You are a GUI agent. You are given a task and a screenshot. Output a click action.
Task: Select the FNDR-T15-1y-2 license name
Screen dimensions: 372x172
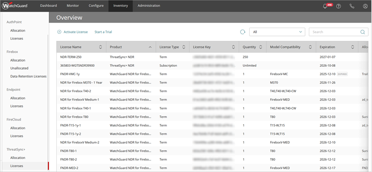pyautogui.click(x=71, y=134)
